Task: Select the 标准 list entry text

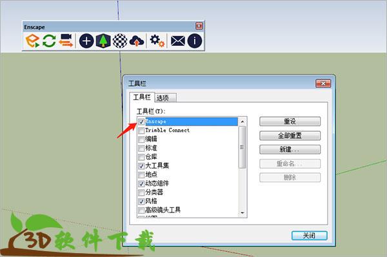Action: pos(151,148)
